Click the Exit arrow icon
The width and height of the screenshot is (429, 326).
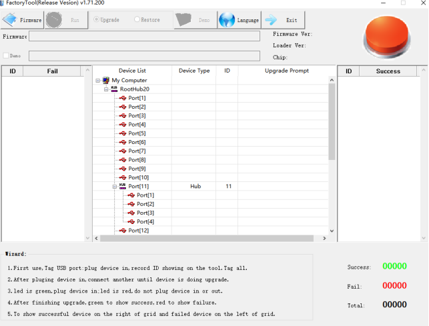(271, 20)
